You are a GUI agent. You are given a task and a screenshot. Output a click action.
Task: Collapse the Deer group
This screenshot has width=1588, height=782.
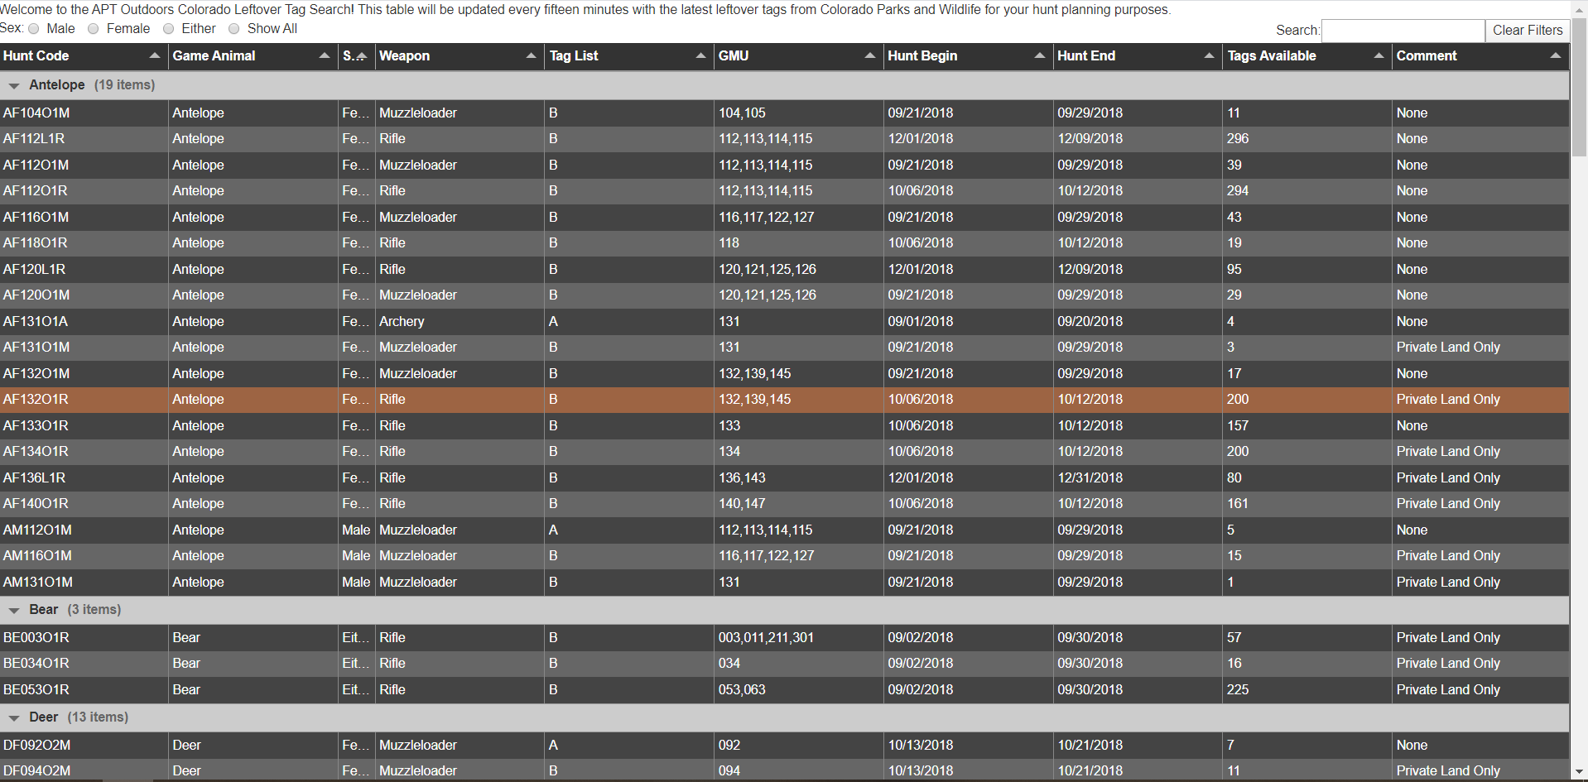click(x=14, y=718)
